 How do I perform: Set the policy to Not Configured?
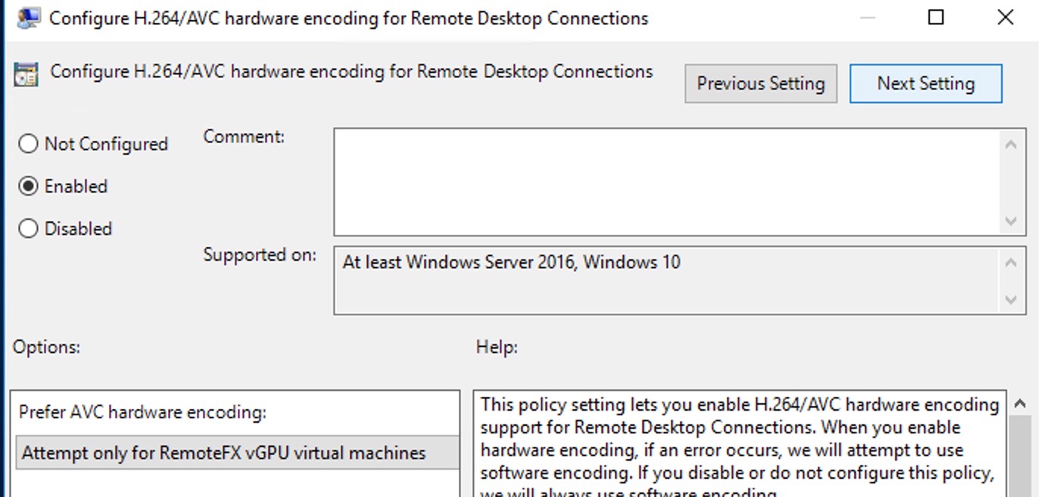click(28, 143)
